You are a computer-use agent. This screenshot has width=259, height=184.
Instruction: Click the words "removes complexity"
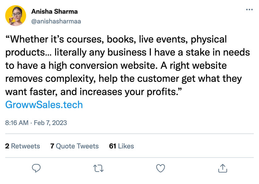click(55, 79)
